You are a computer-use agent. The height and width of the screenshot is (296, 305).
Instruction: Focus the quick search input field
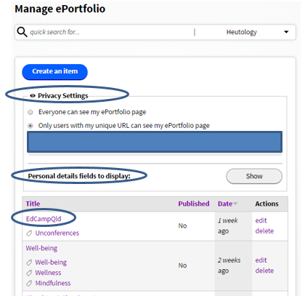tap(110, 32)
